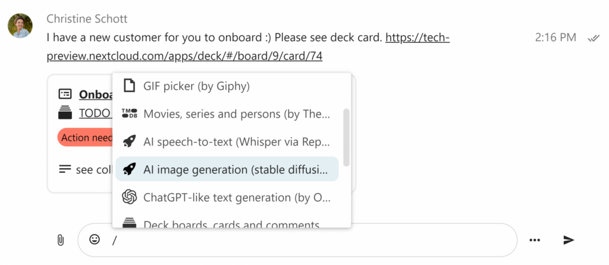The width and height of the screenshot is (609, 265).
Task: Click the OpenAI logo icon in list
Action: 129,197
